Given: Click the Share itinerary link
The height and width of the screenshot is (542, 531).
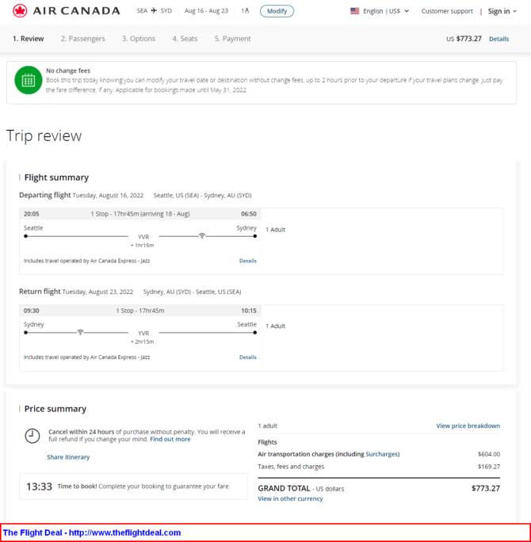Looking at the screenshot, I should (x=68, y=457).
